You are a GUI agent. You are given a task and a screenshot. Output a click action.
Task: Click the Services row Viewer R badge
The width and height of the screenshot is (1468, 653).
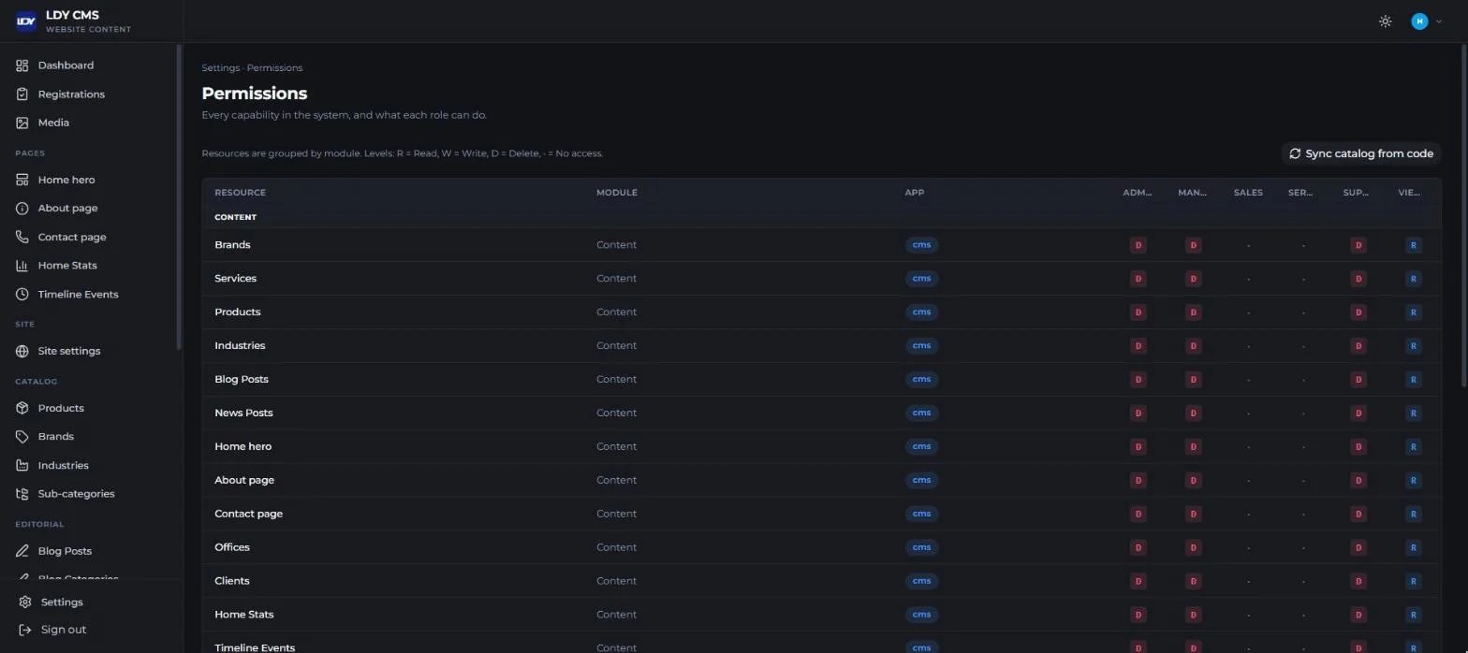[x=1414, y=279]
